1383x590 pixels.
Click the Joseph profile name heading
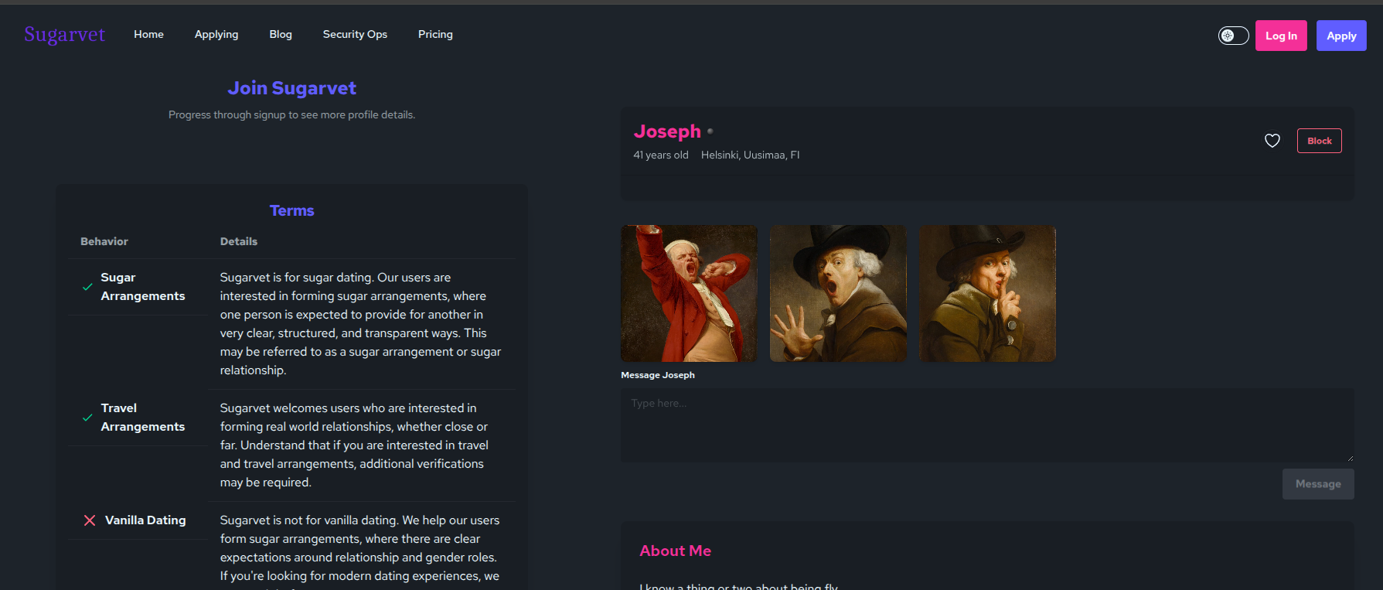click(667, 131)
